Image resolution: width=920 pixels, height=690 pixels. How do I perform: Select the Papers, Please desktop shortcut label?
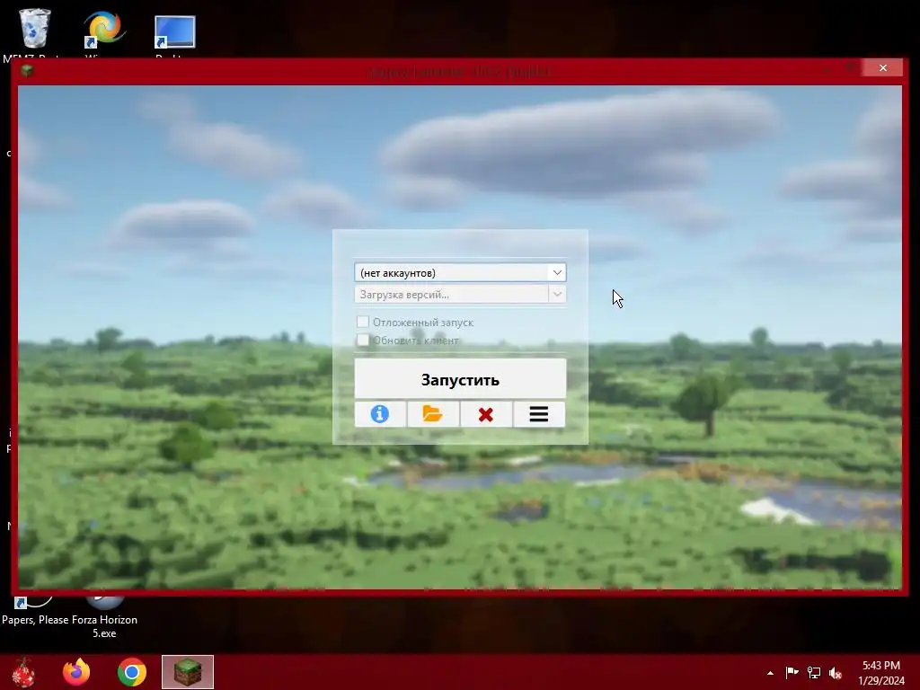[x=35, y=620]
